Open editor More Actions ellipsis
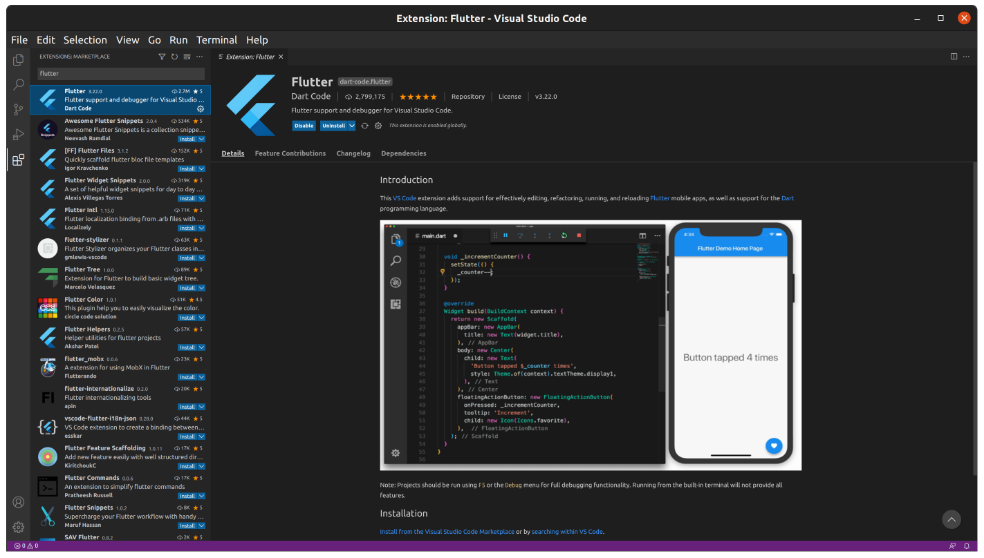The image size is (984, 558). (x=966, y=57)
